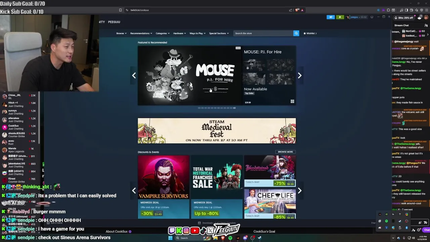430x242 pixels.
Task: Click the carousel page indicator dots
Action: tap(217, 108)
